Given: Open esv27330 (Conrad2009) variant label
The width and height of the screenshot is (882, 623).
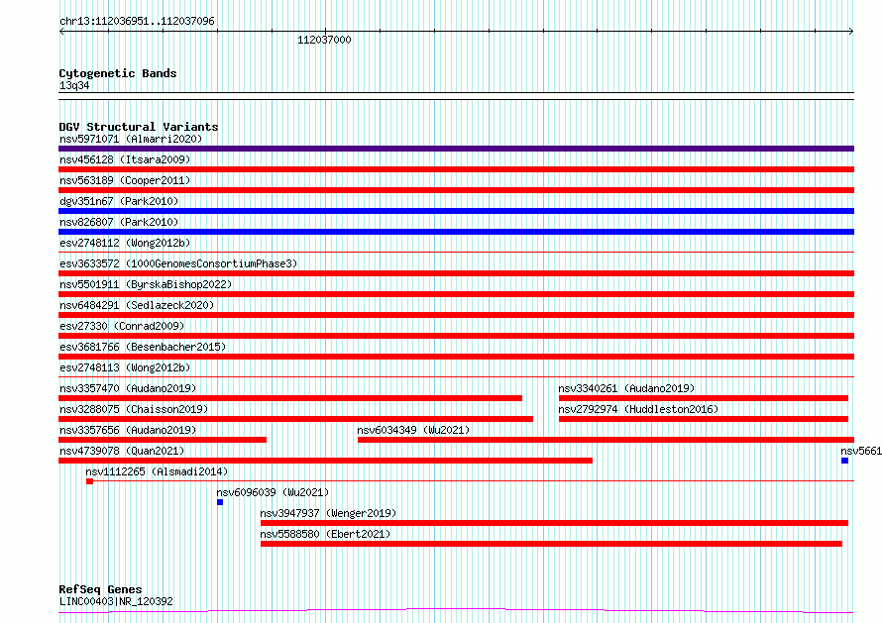Looking at the screenshot, I should 122,326.
